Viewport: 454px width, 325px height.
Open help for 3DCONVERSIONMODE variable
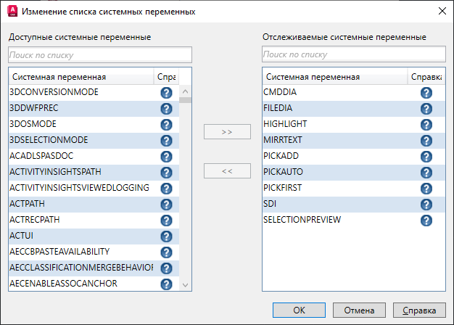tap(166, 93)
